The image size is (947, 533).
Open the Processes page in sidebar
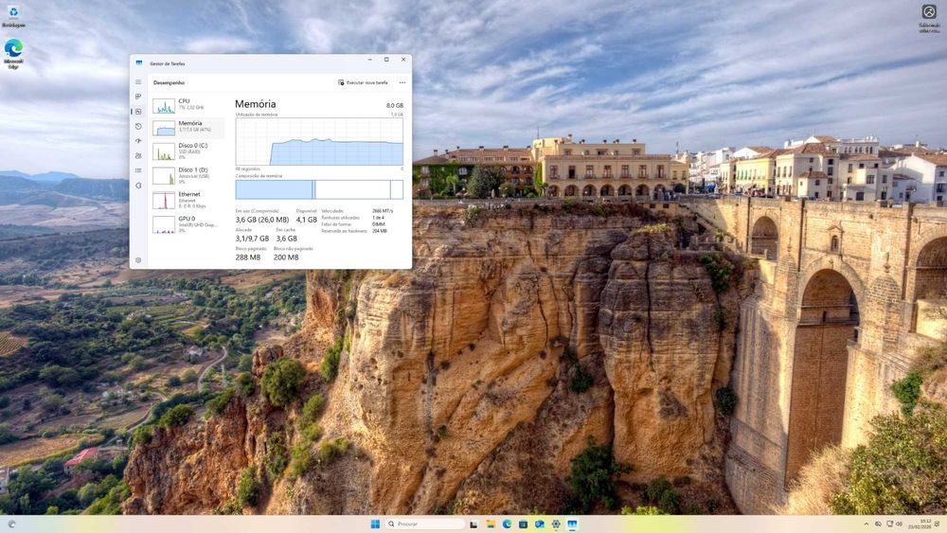point(138,97)
